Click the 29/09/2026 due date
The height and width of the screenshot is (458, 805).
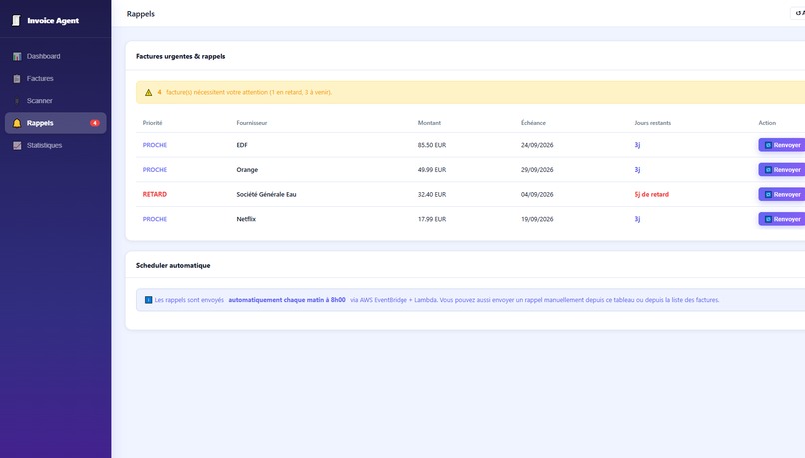pyautogui.click(x=537, y=170)
